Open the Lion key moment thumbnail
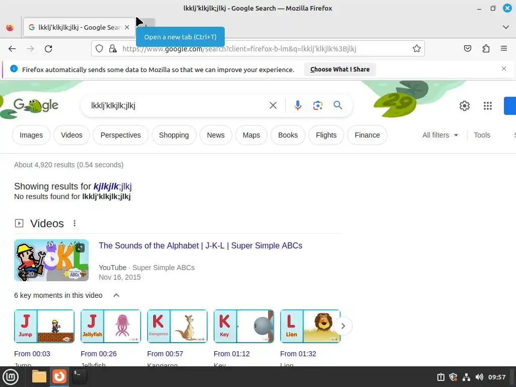Viewport: 516px width, 387px height. click(310, 326)
